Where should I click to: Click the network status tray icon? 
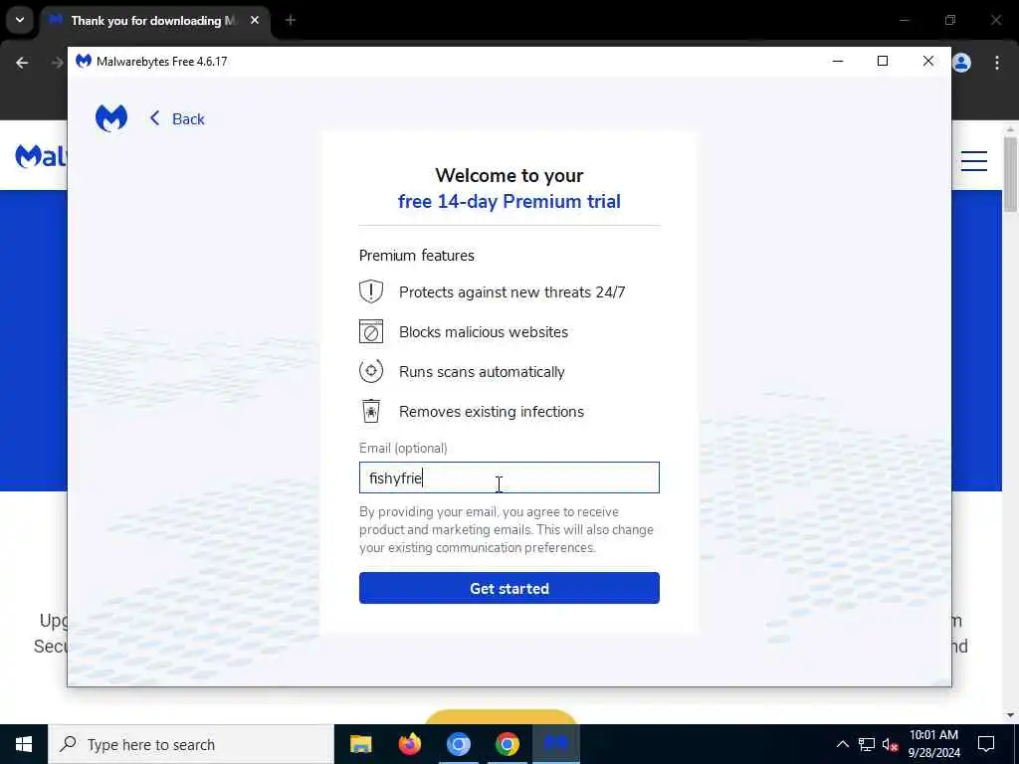pos(867,744)
